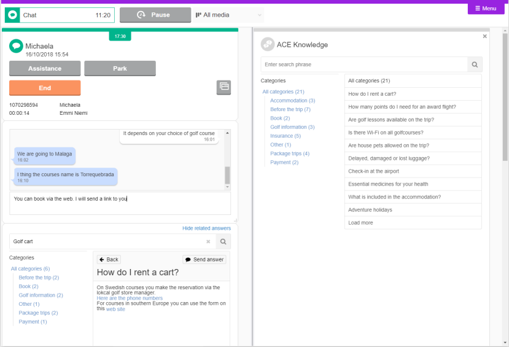Load more knowledge articles
This screenshot has width=509, height=347.
coord(360,223)
